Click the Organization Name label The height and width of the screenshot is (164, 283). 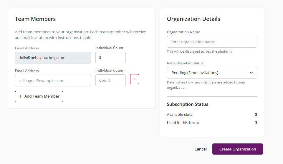coord(183,32)
